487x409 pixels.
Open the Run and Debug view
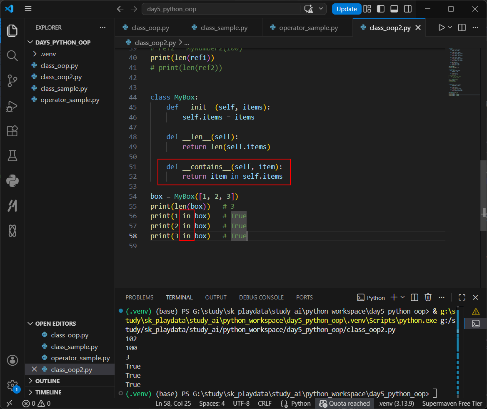click(x=12, y=106)
